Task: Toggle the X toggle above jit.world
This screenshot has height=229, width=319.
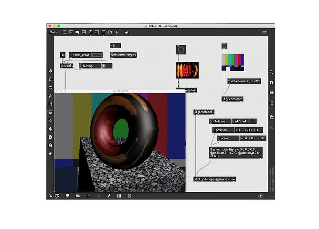Action: [x=63, y=55]
